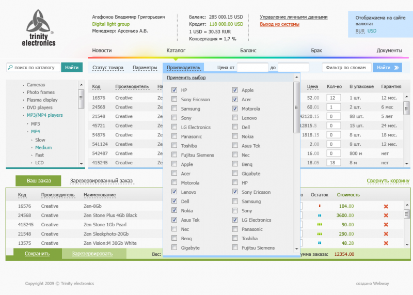The width and height of the screenshot is (413, 295).
Task: Uncheck the ticked LG Electronics checkbox
Action: click(235, 220)
